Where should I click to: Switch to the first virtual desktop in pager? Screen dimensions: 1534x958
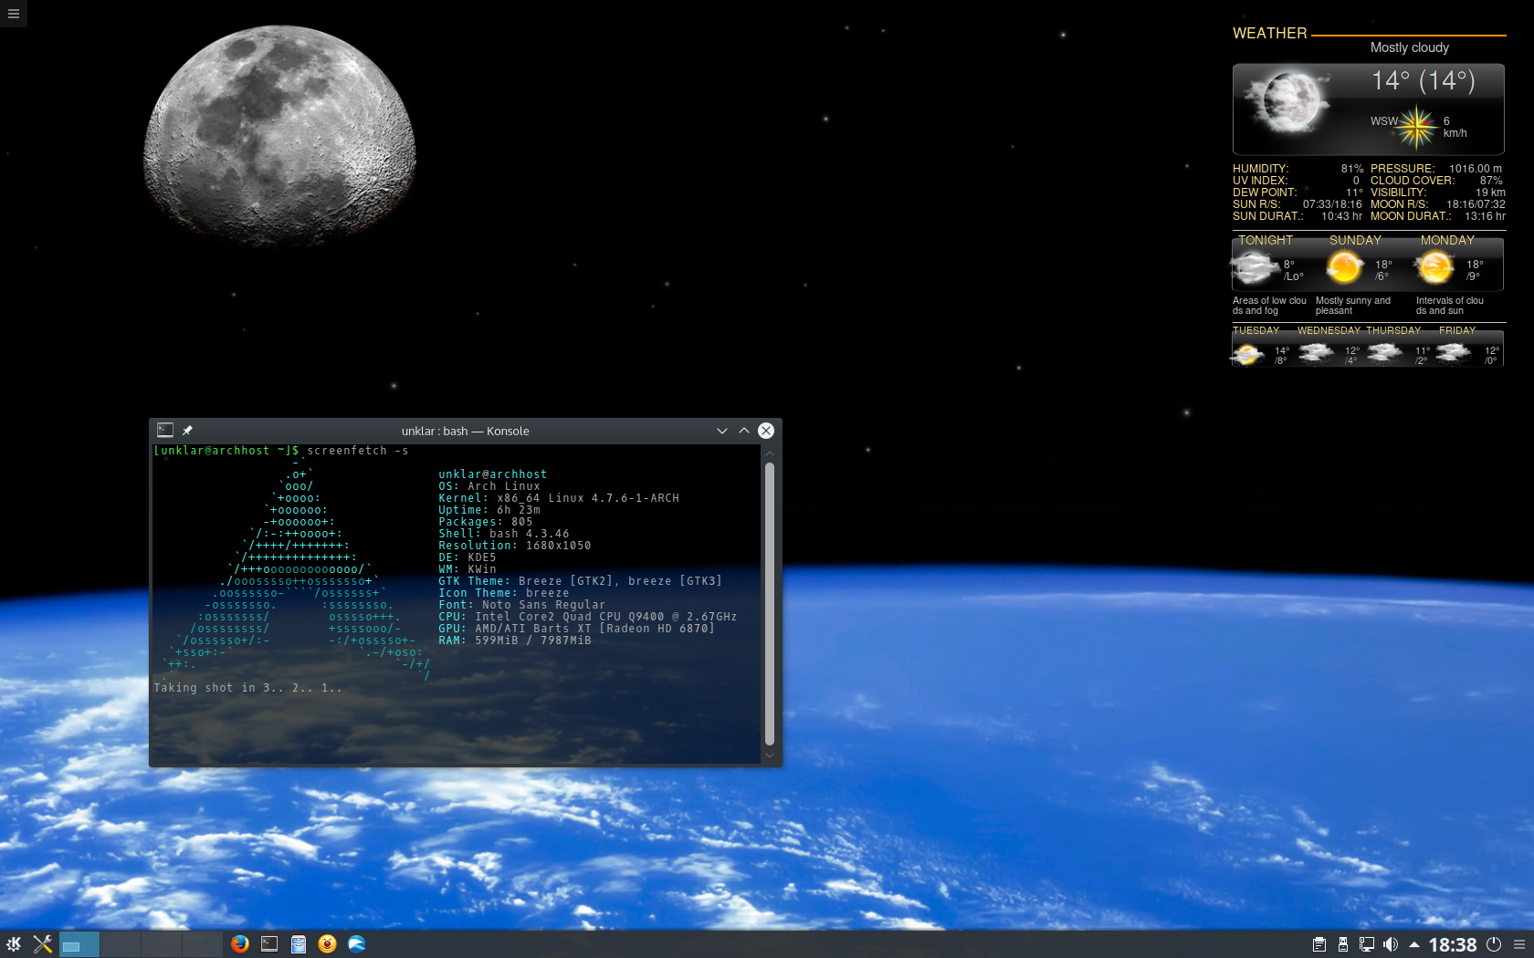79,944
